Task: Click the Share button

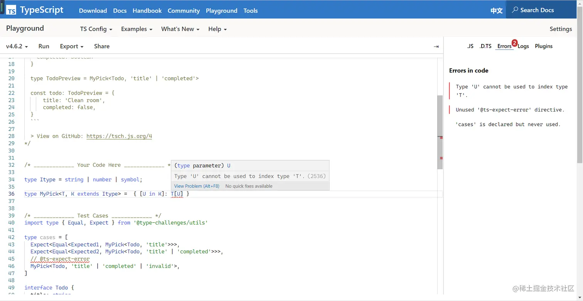Action: 102,46
